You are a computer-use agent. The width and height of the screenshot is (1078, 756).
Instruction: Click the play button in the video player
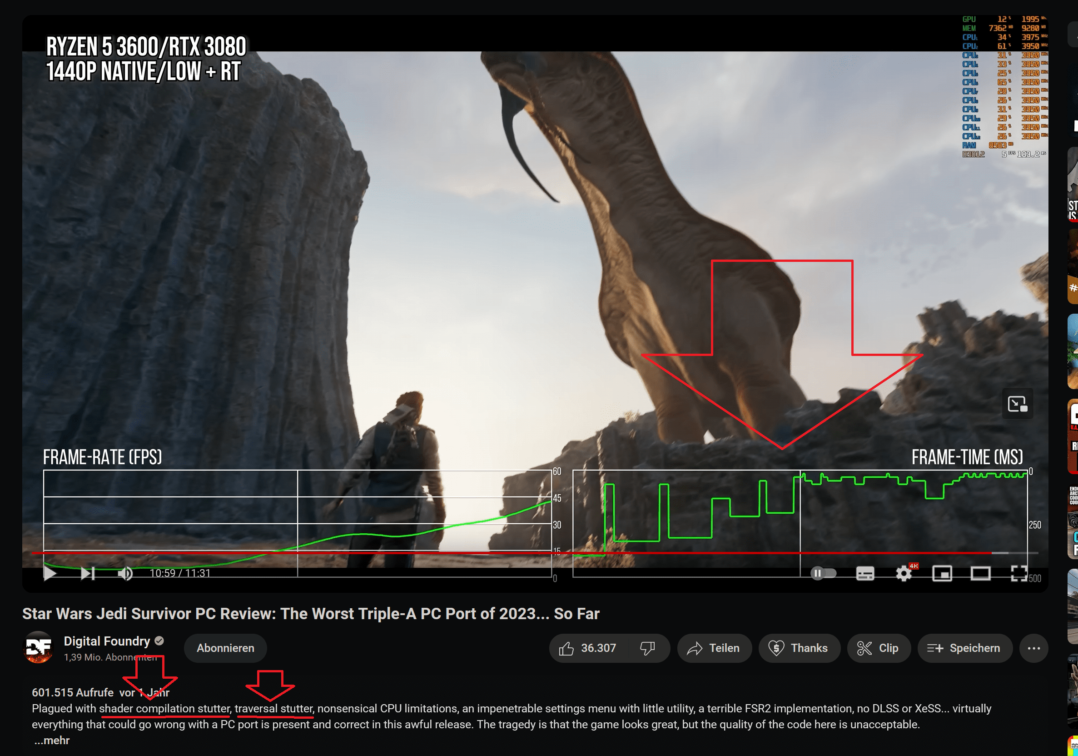[x=50, y=573]
